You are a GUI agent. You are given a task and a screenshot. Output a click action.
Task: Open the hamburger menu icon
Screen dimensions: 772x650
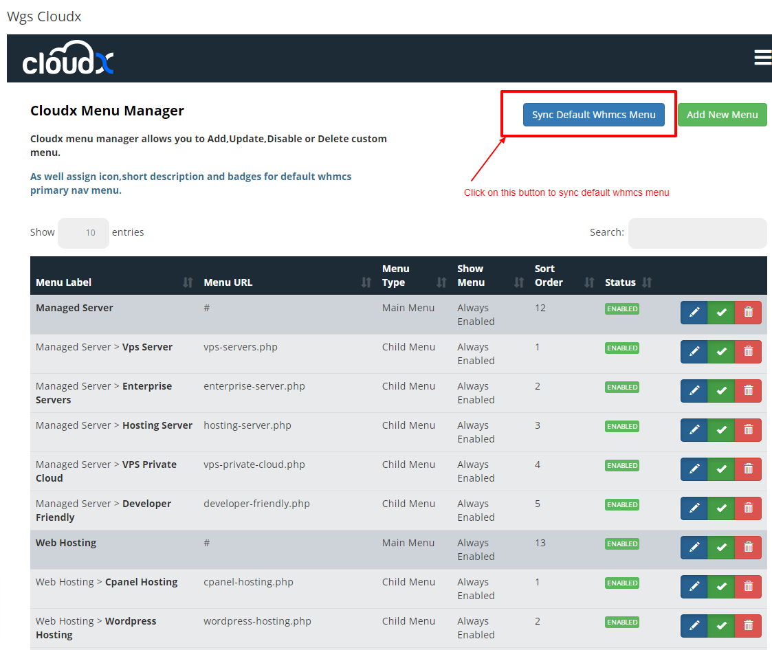click(762, 58)
